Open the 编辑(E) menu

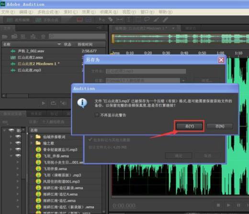click(x=26, y=12)
